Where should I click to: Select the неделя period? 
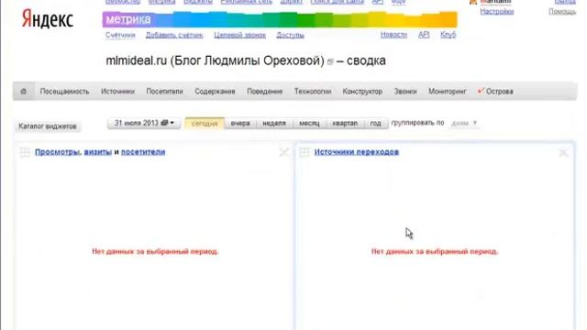(274, 123)
